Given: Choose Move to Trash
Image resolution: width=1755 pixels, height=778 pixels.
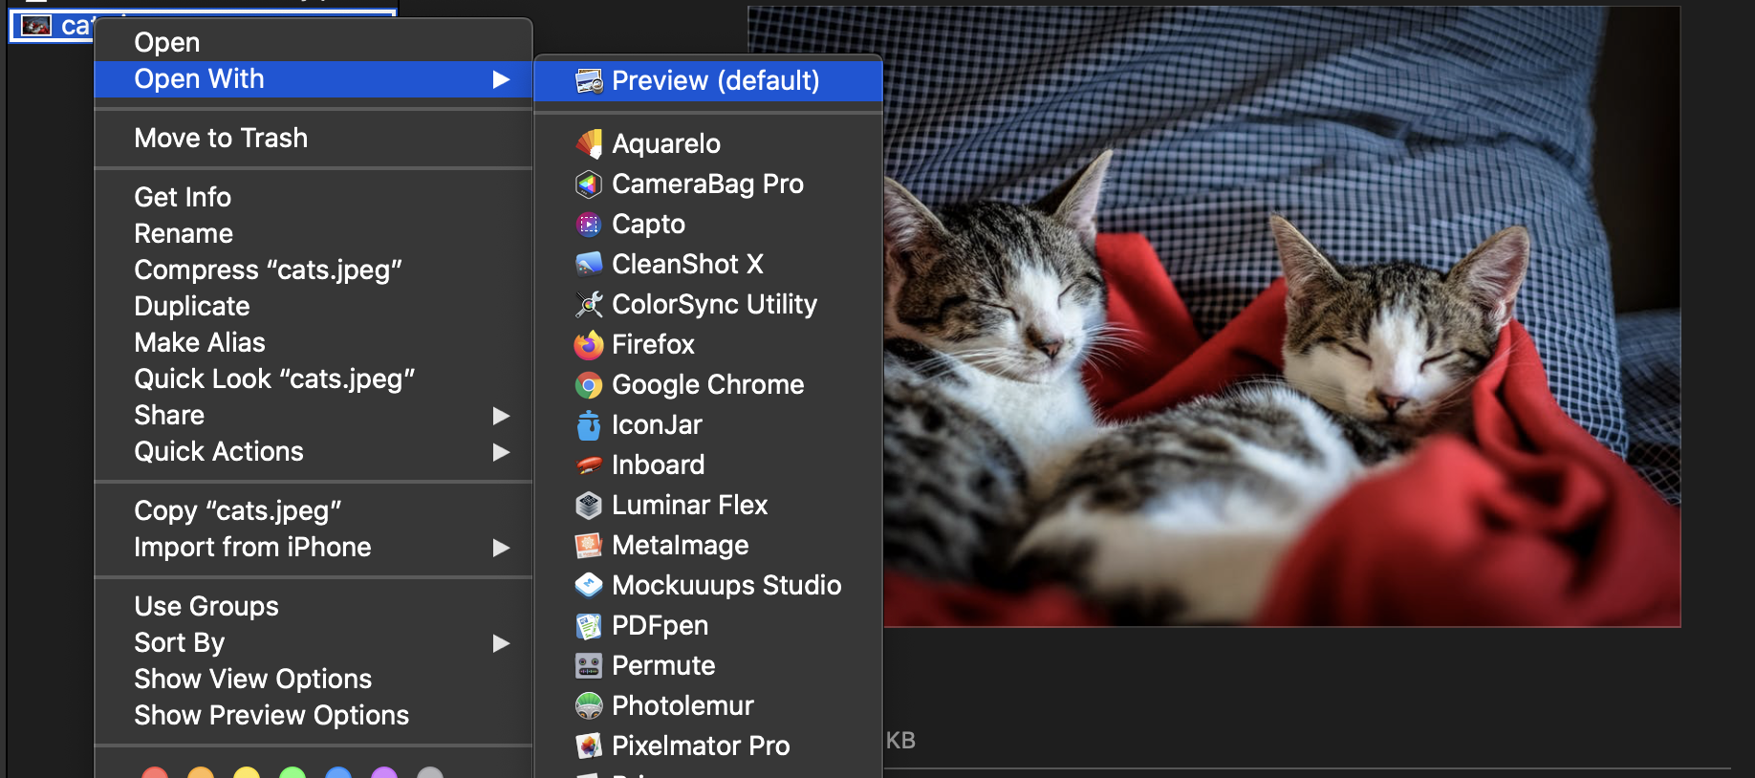Looking at the screenshot, I should coord(221,139).
